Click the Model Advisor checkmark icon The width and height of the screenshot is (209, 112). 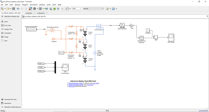[x=107, y=9]
